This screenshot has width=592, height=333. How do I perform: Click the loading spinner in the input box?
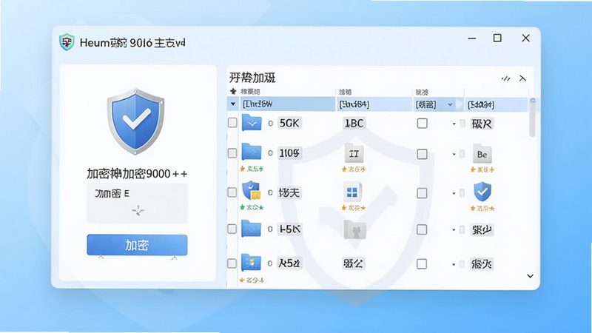click(138, 211)
